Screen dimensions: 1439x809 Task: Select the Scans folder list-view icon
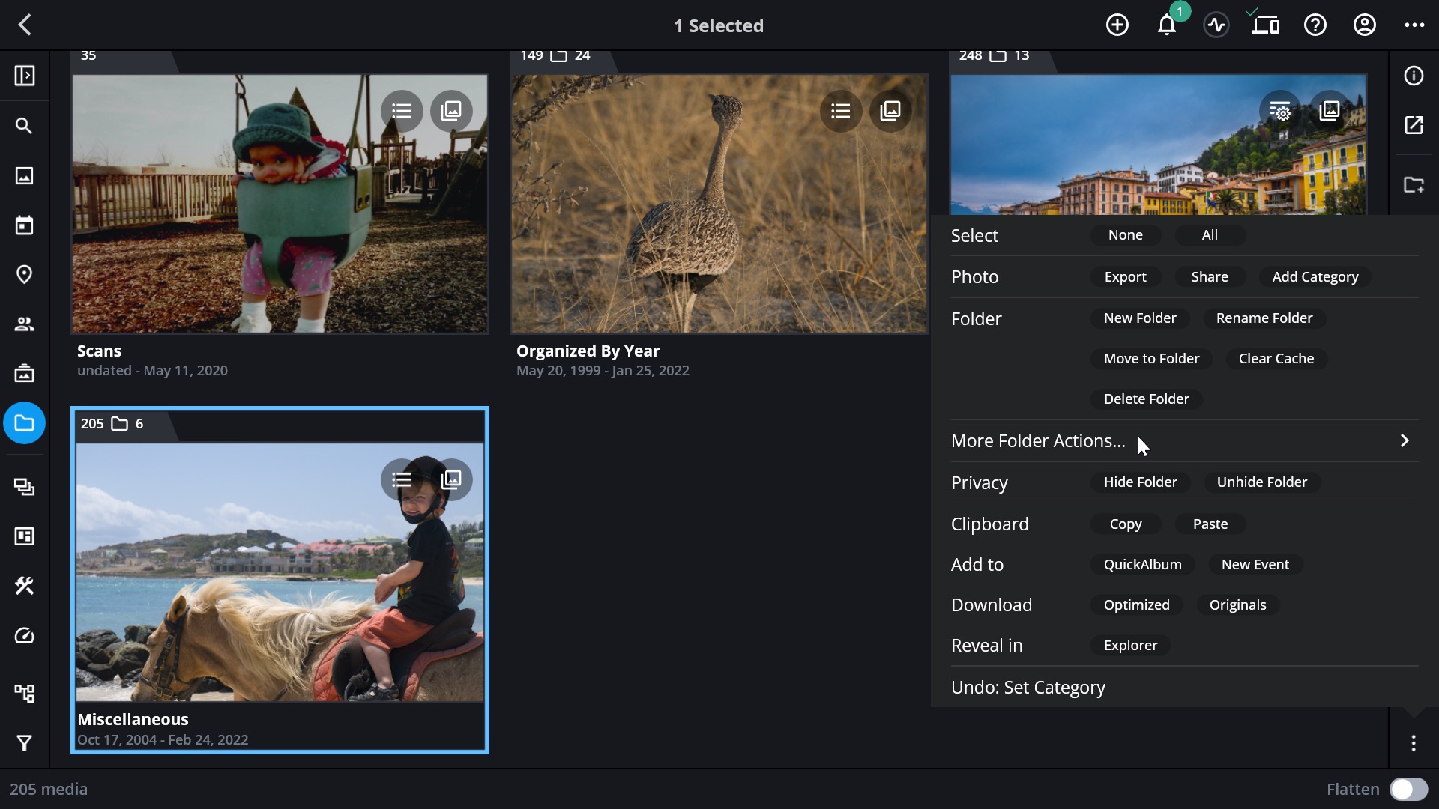tap(402, 111)
